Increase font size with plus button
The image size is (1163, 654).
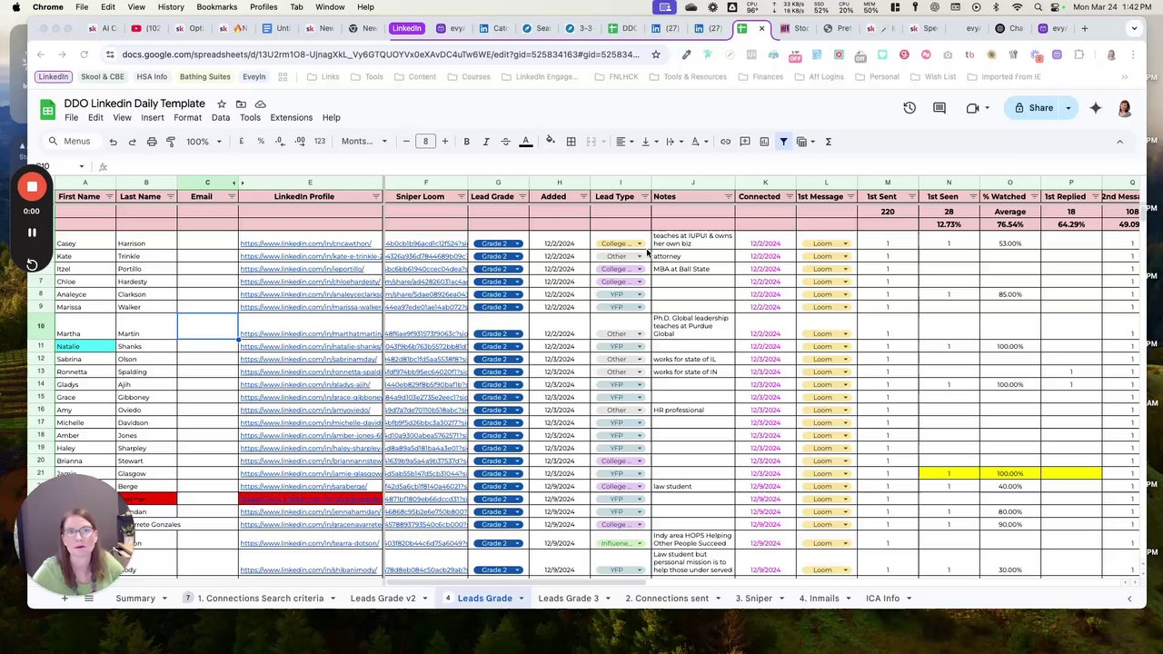click(444, 142)
